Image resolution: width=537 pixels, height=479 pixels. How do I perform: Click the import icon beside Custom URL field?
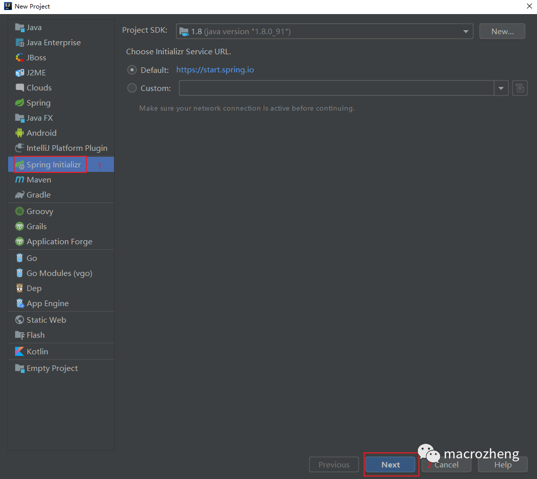click(x=520, y=88)
